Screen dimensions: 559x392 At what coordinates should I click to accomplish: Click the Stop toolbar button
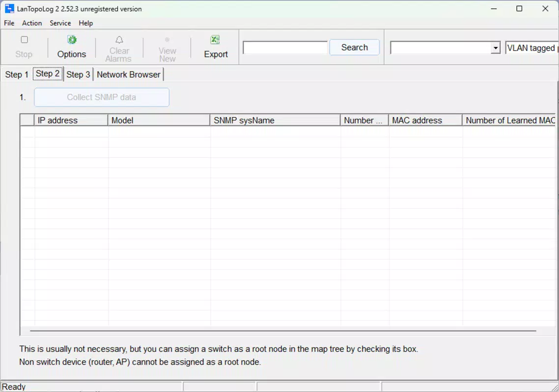click(24, 47)
